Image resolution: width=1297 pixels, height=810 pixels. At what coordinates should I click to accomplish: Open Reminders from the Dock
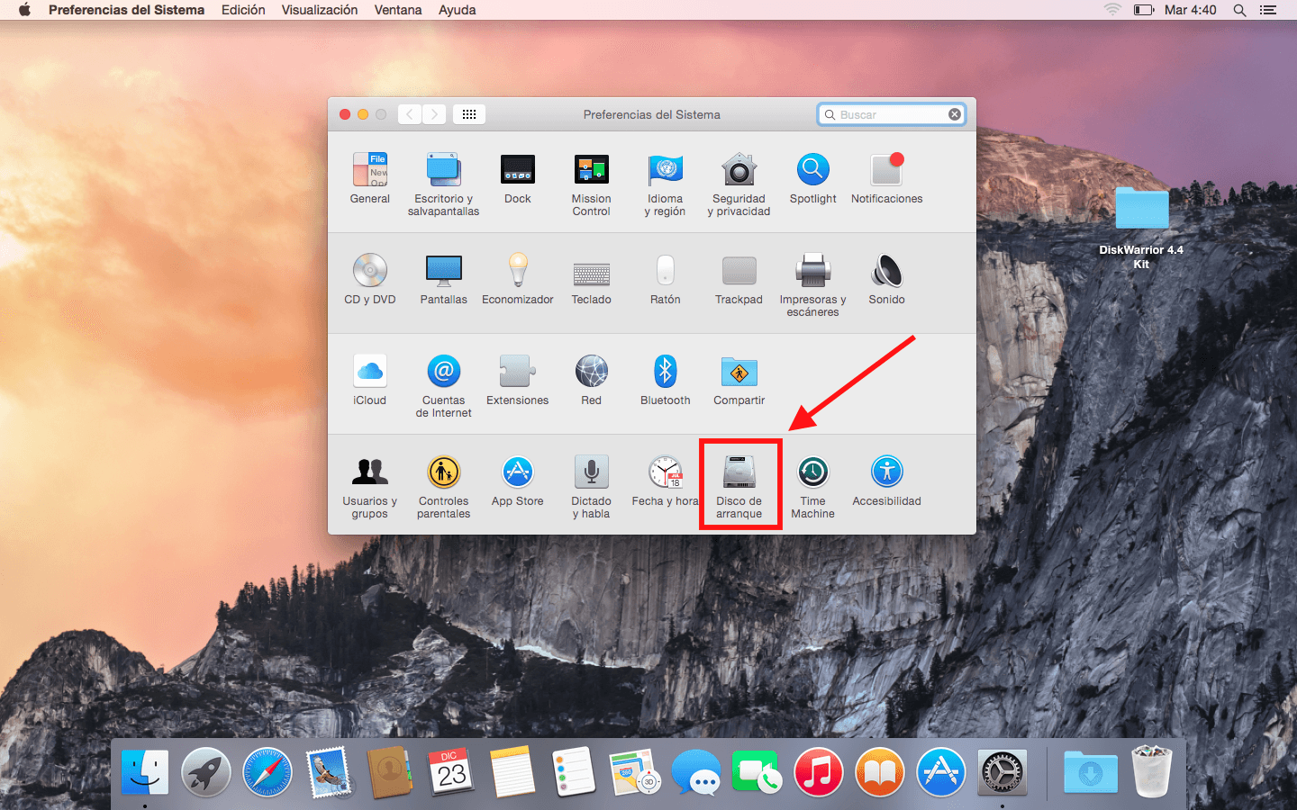574,772
